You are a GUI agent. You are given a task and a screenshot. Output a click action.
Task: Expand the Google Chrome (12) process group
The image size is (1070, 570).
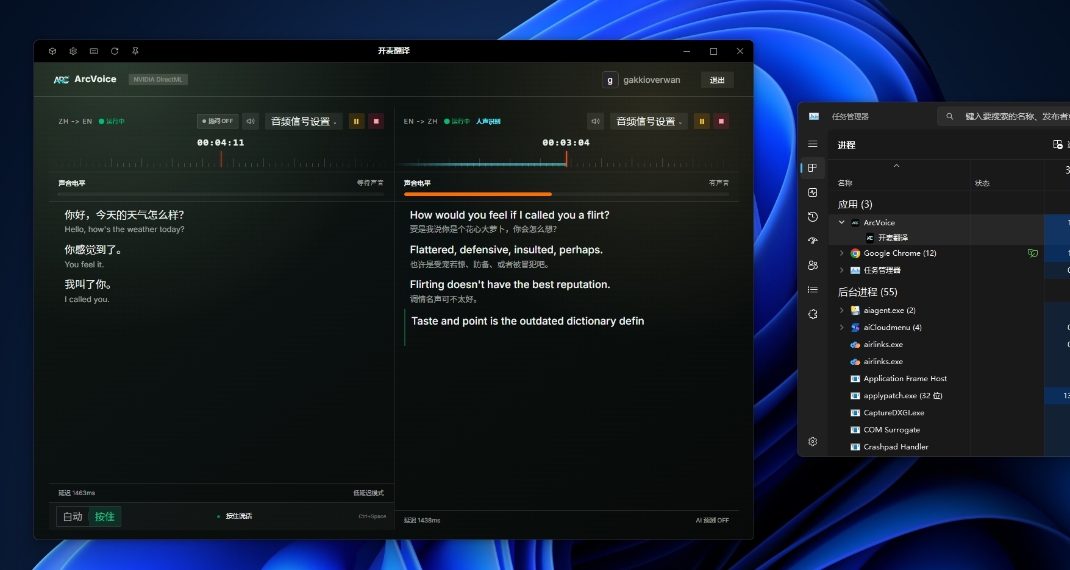pos(841,253)
